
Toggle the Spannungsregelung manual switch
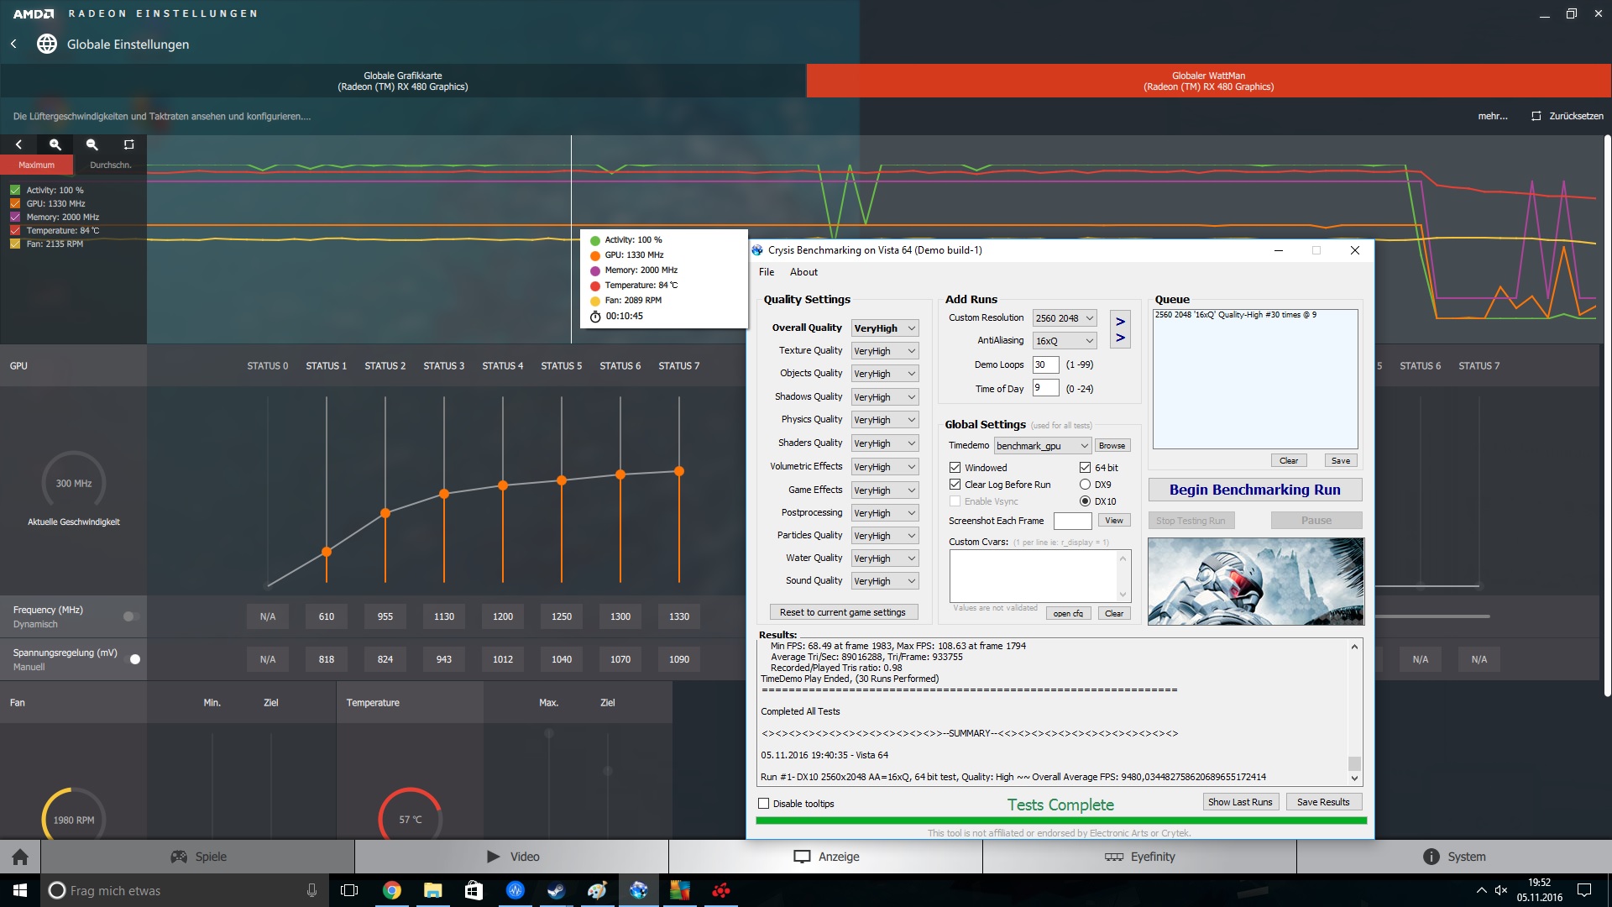click(132, 659)
